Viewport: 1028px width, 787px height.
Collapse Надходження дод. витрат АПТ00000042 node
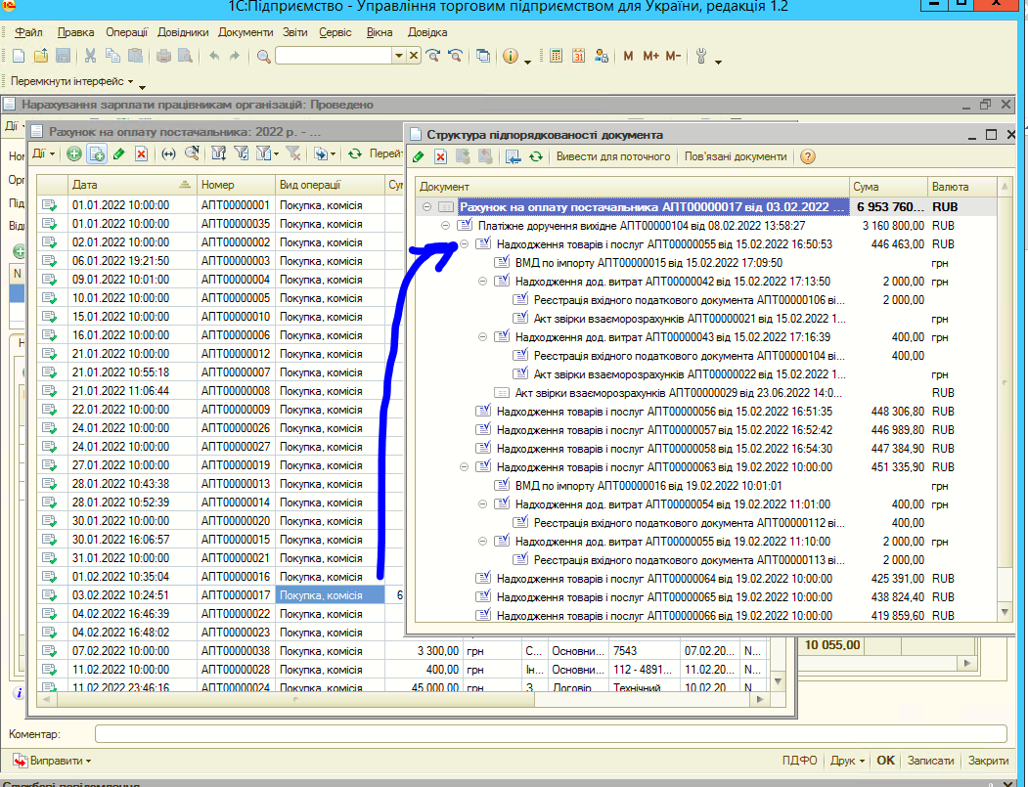pos(482,282)
